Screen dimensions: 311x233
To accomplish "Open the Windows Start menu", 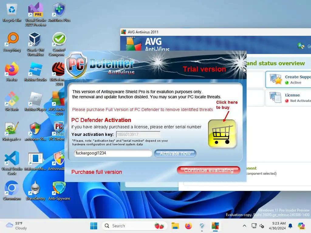I will tap(94, 226).
